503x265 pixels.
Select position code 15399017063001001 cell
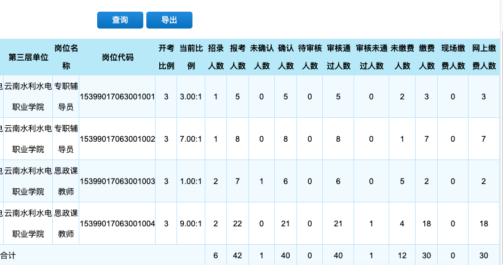[117, 96]
